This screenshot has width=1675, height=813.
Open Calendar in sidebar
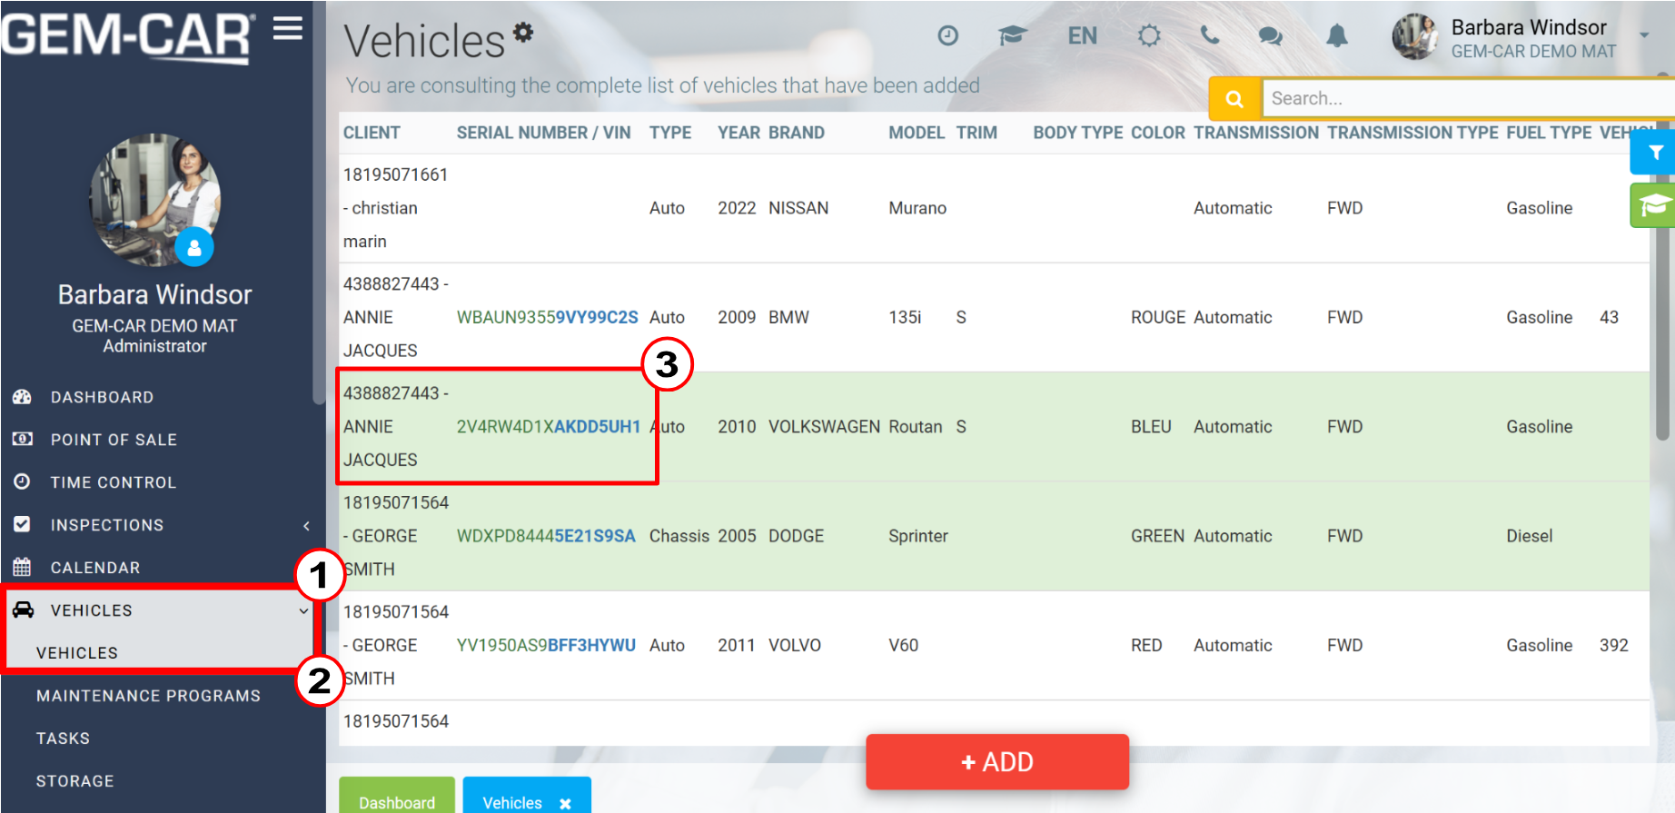[x=95, y=568]
